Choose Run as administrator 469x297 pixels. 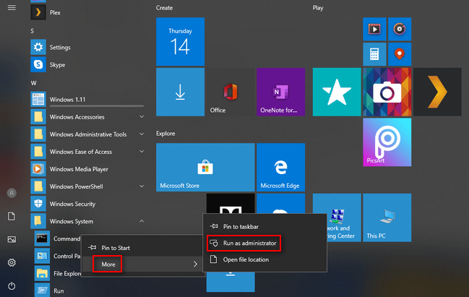coord(264,243)
